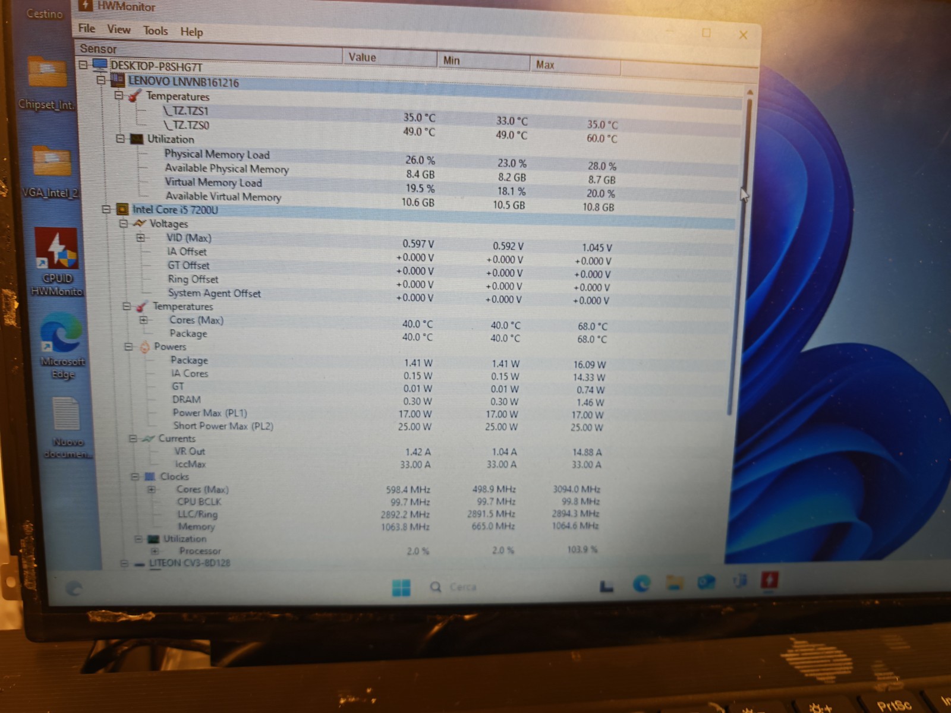Click the computer icon beside DESKTOP-P8SHG7T
Viewport: 951px width, 713px height.
click(99, 64)
